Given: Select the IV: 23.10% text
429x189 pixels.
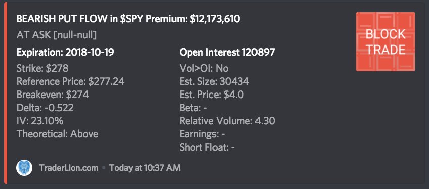Looking at the screenshot, I should coord(40,121).
